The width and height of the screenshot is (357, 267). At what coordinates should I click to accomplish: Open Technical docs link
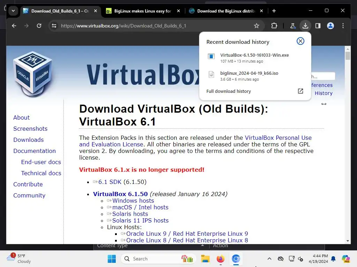[x=41, y=173]
